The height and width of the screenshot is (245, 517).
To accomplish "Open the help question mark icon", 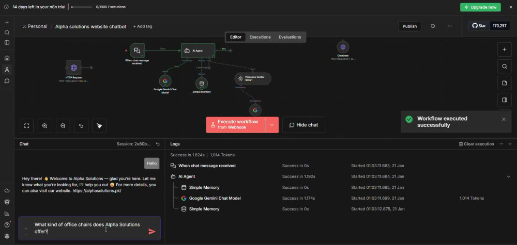I will click(7, 225).
